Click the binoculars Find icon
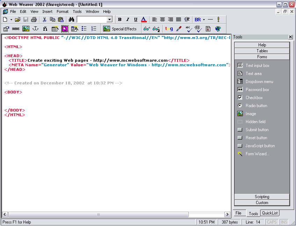Viewport: 296px width, 226px height. (x=71, y=20)
